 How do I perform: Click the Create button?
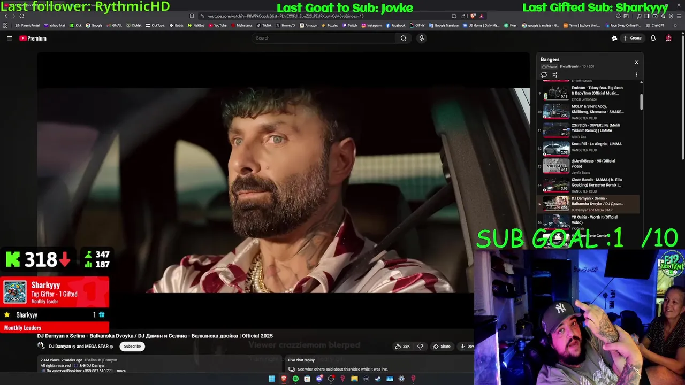[632, 38]
